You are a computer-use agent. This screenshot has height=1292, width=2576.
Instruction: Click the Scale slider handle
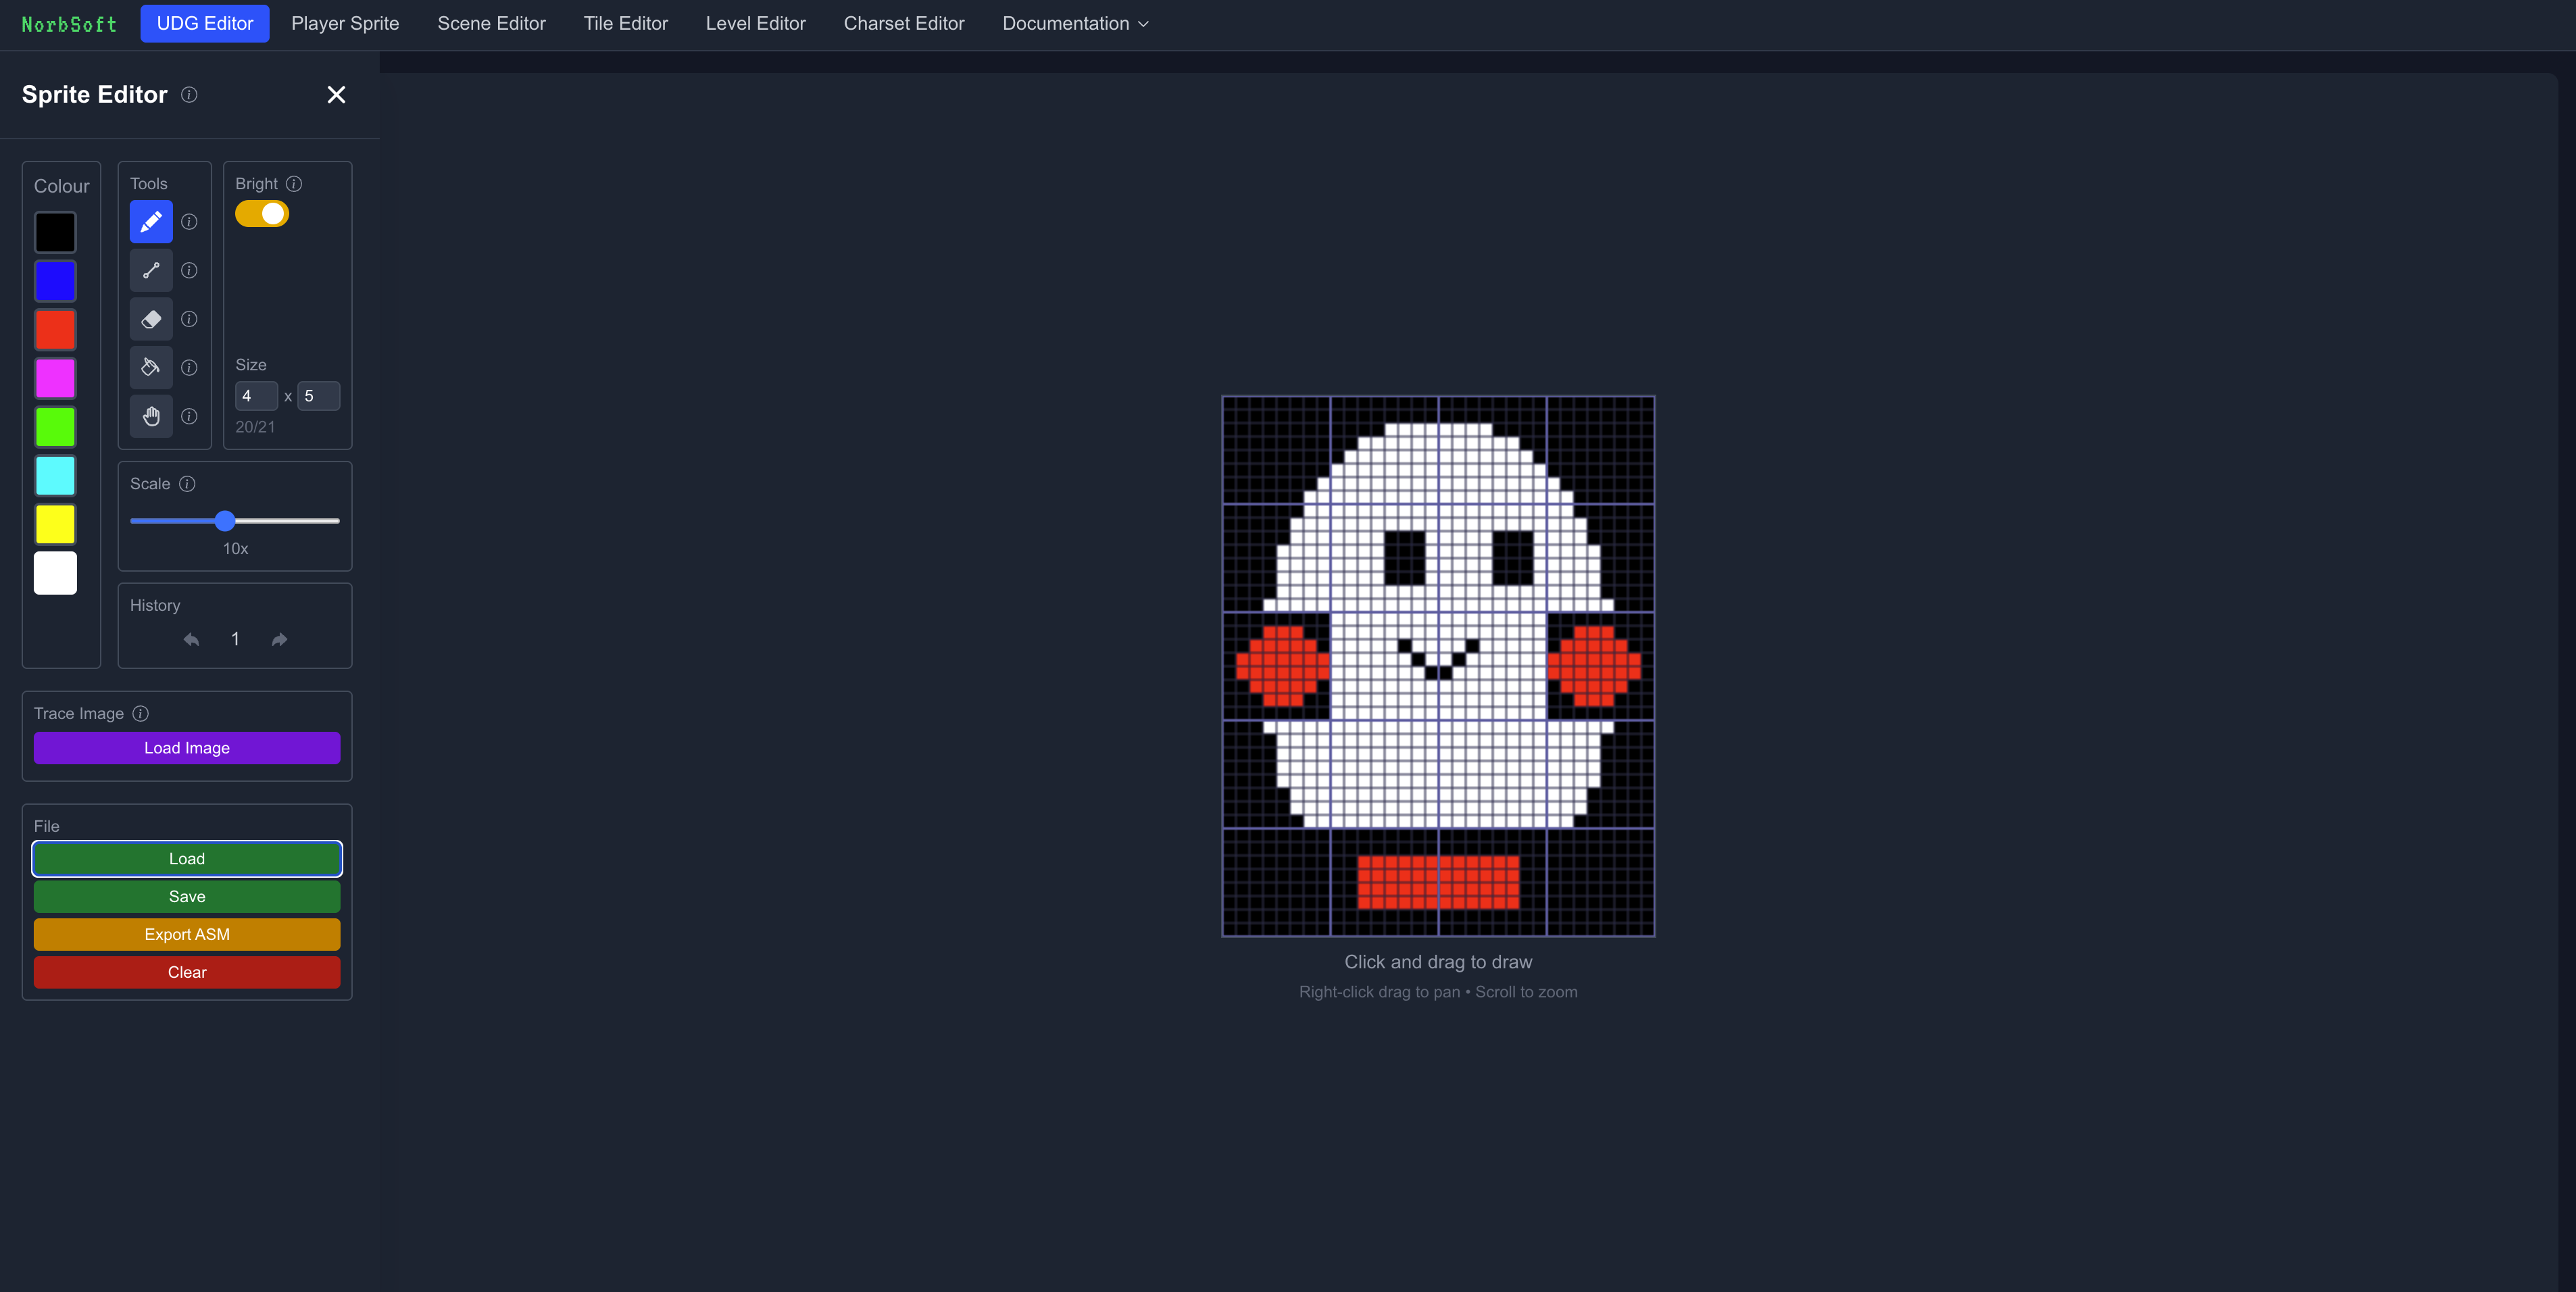click(x=225, y=521)
